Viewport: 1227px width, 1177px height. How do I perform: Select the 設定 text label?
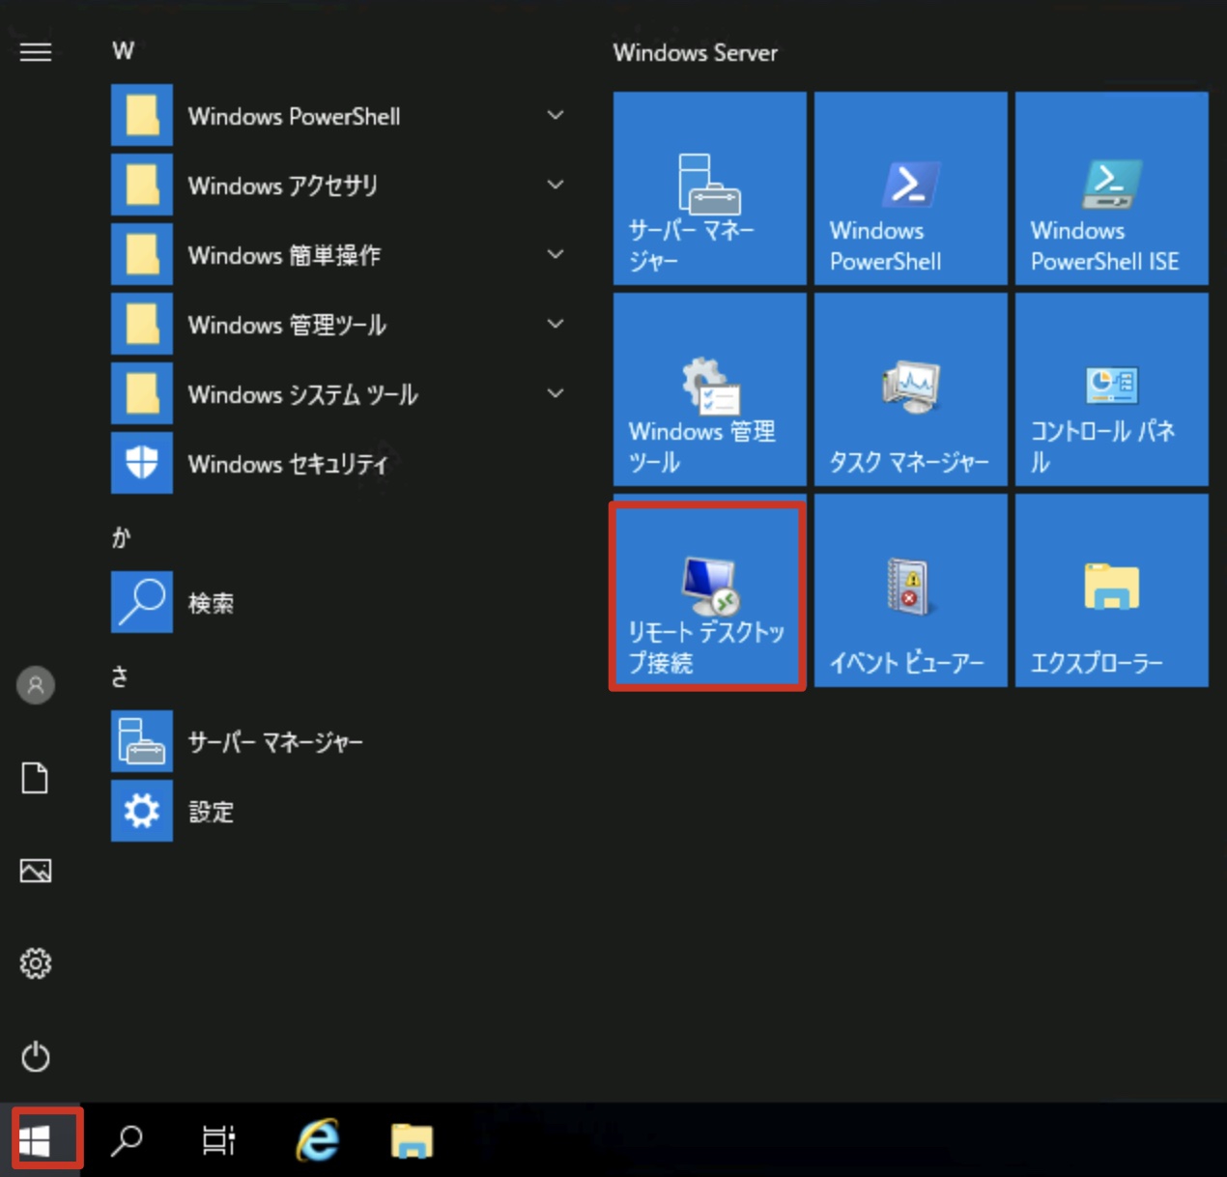[x=212, y=812]
